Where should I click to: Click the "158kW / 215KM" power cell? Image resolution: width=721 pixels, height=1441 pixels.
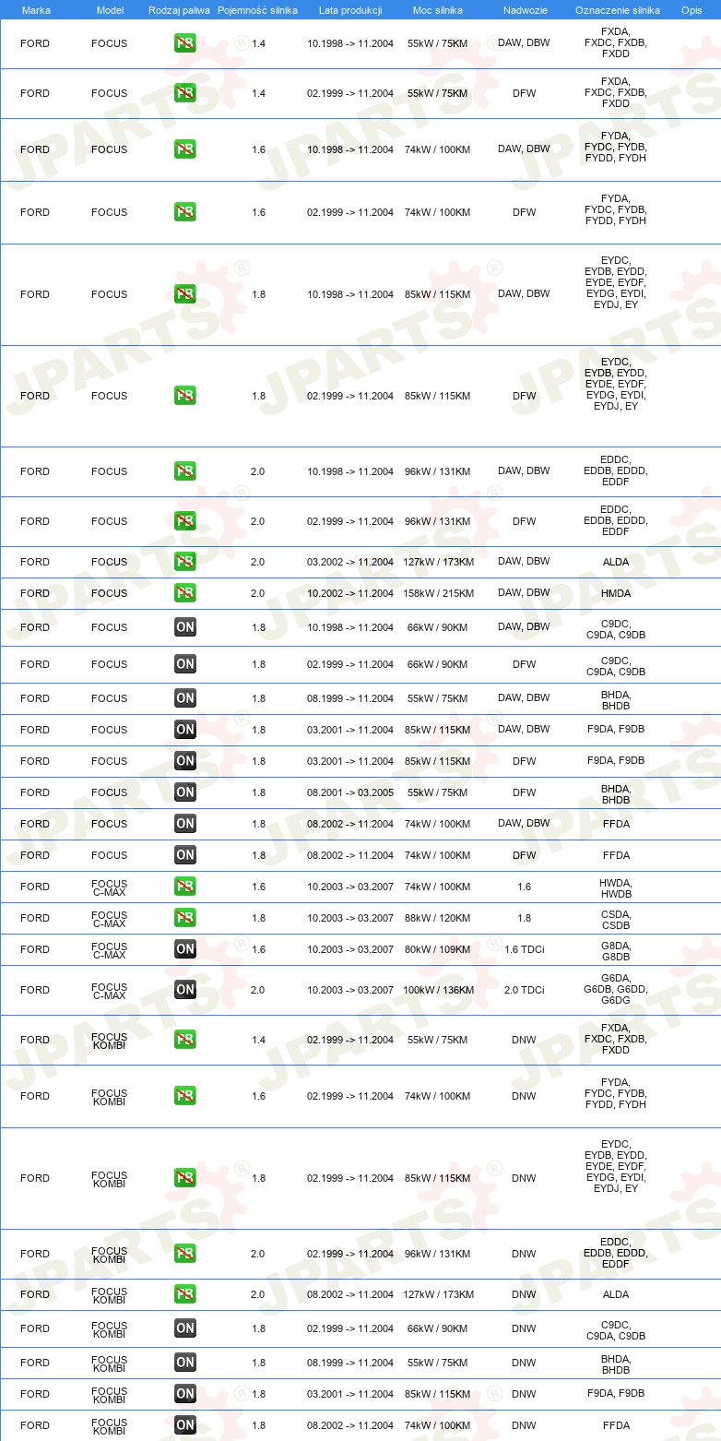tap(438, 593)
